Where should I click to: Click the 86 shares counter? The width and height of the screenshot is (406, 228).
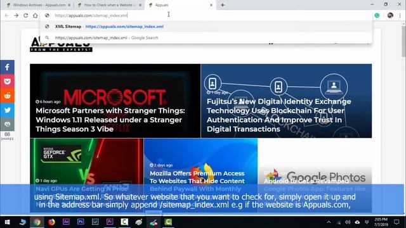click(7, 136)
